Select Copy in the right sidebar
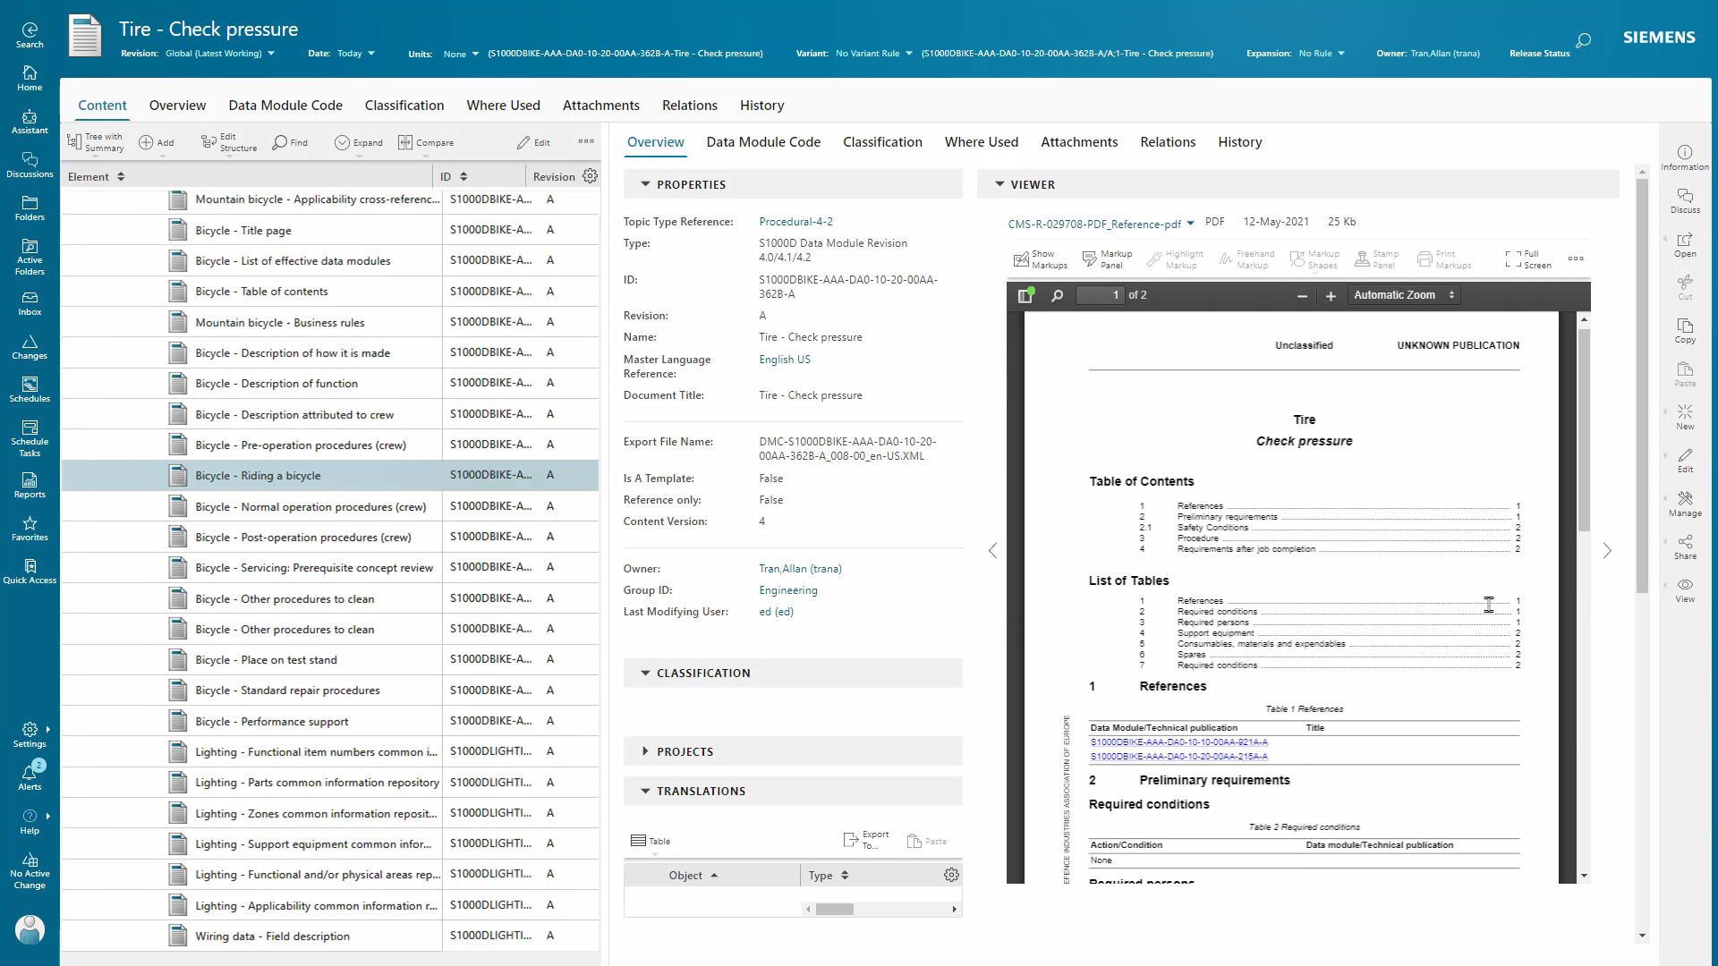This screenshot has width=1718, height=966. pyautogui.click(x=1685, y=331)
